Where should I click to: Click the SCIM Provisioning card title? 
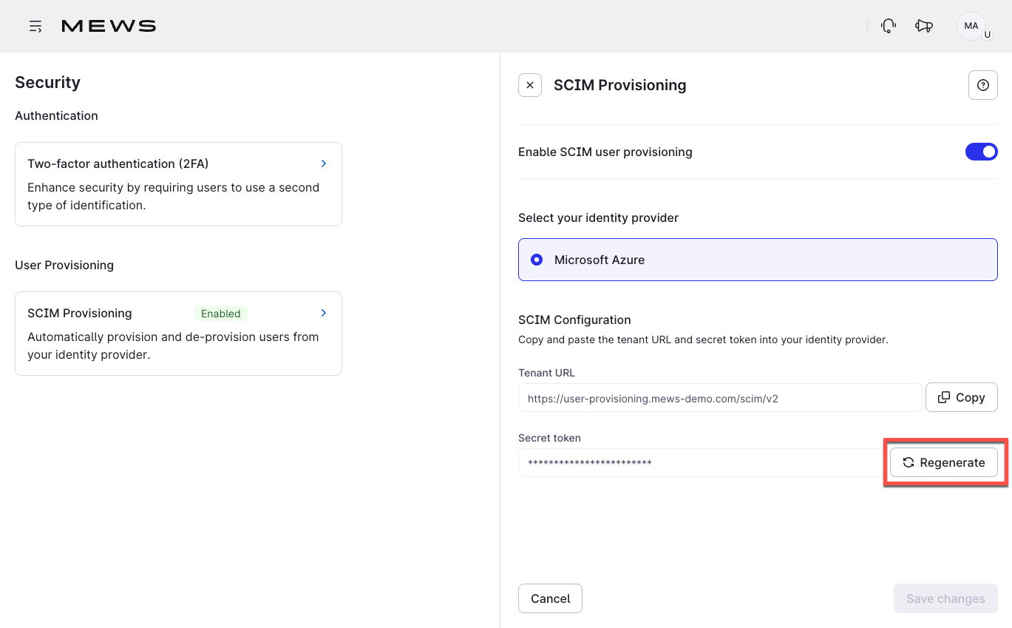(x=80, y=313)
